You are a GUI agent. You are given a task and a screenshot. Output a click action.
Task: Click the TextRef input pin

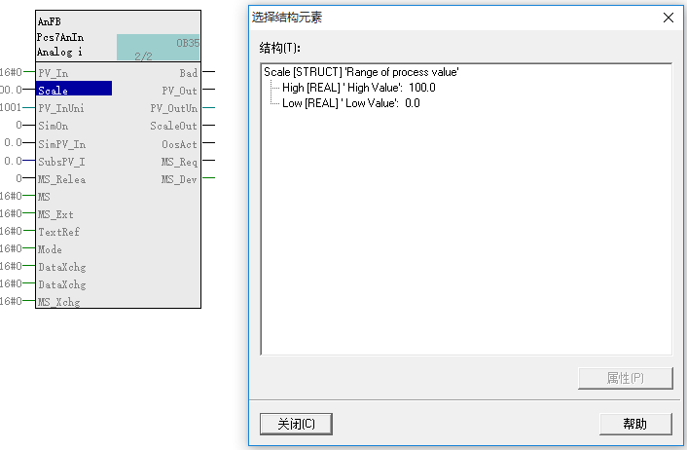click(x=58, y=232)
